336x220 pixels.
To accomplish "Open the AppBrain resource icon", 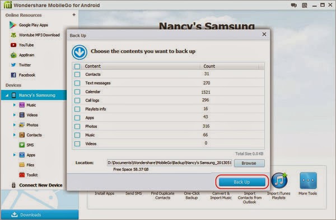I will click(13, 55).
